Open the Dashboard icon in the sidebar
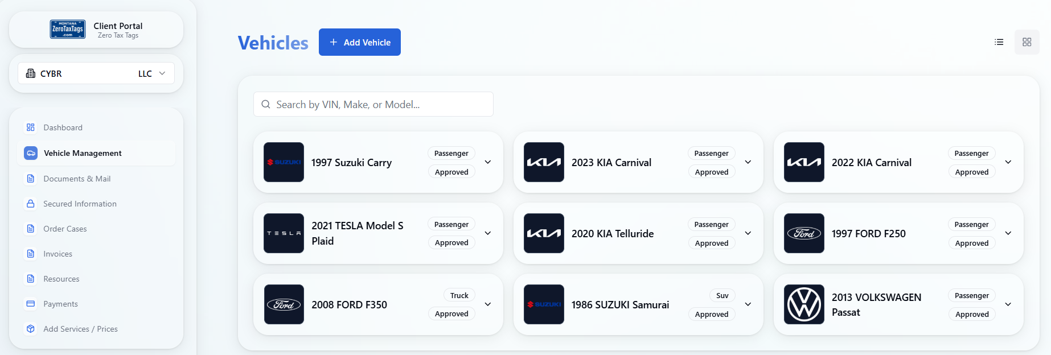 click(x=31, y=127)
